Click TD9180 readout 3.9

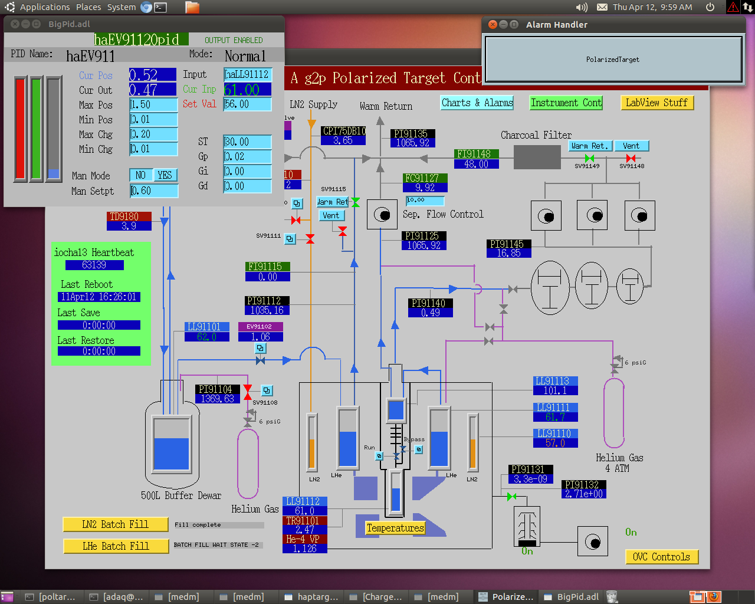[129, 226]
